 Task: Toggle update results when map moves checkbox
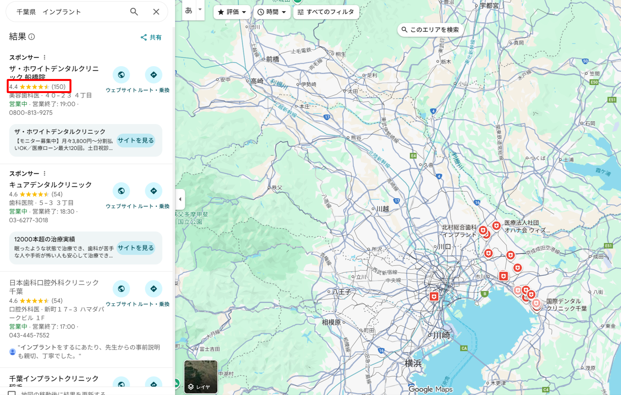(12, 393)
